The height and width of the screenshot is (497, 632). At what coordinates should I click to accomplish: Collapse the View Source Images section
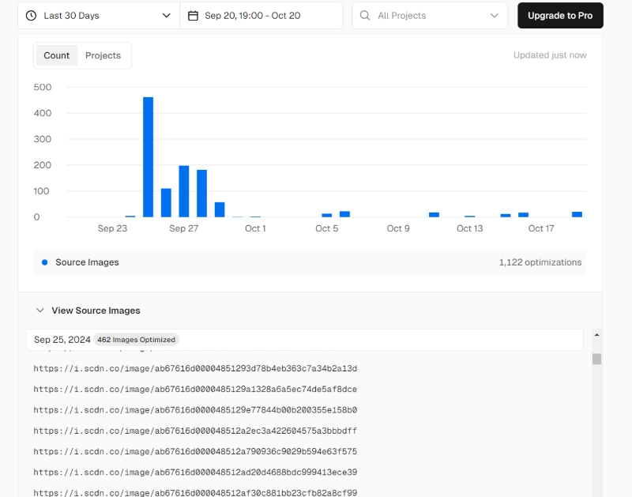(x=40, y=311)
